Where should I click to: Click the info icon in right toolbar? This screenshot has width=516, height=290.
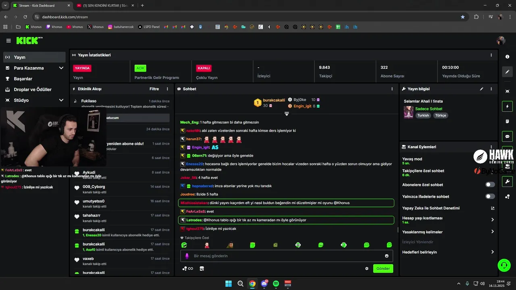coord(508,57)
